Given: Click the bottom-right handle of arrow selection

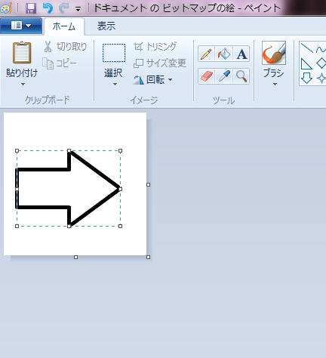Looking at the screenshot, I should [120, 226].
